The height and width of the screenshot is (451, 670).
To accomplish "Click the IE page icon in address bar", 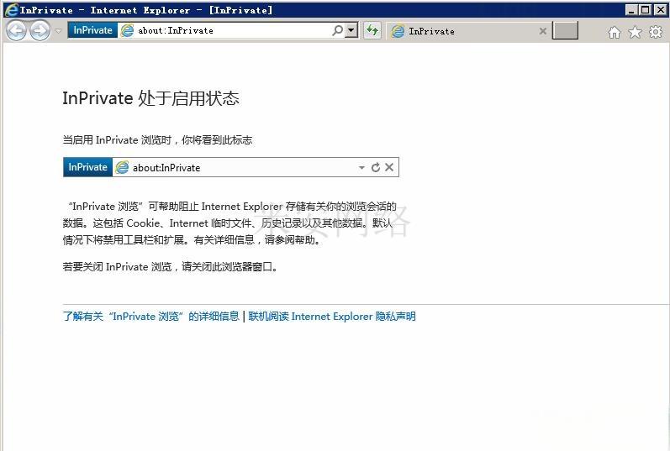I will [x=127, y=30].
